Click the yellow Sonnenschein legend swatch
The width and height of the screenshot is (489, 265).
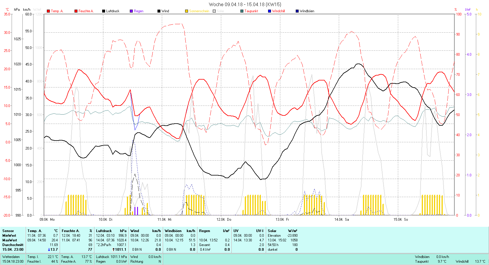tap(187, 11)
